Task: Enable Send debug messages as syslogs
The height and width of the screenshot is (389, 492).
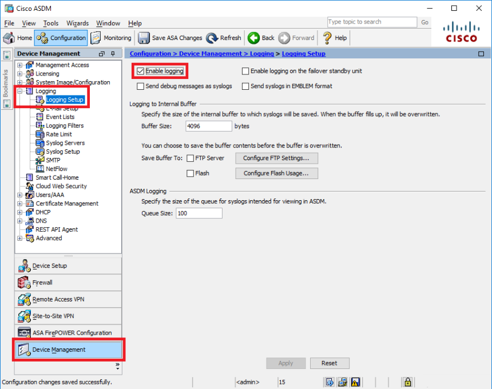Action: 140,86
